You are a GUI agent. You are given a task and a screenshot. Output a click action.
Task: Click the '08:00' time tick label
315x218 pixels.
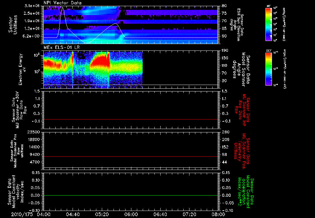(x=218, y=214)
